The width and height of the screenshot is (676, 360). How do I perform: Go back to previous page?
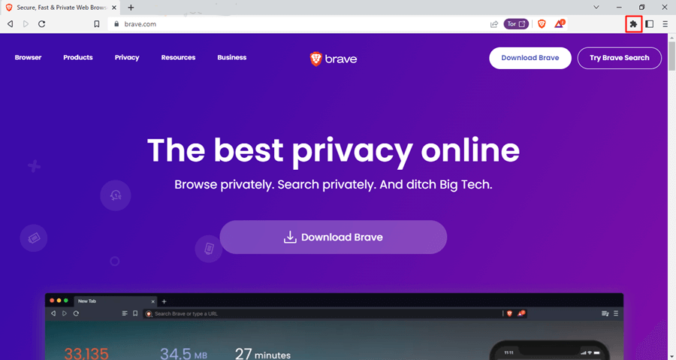tap(11, 24)
